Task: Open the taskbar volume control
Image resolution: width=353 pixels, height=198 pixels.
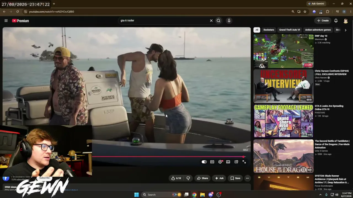Action: tap(336, 195)
